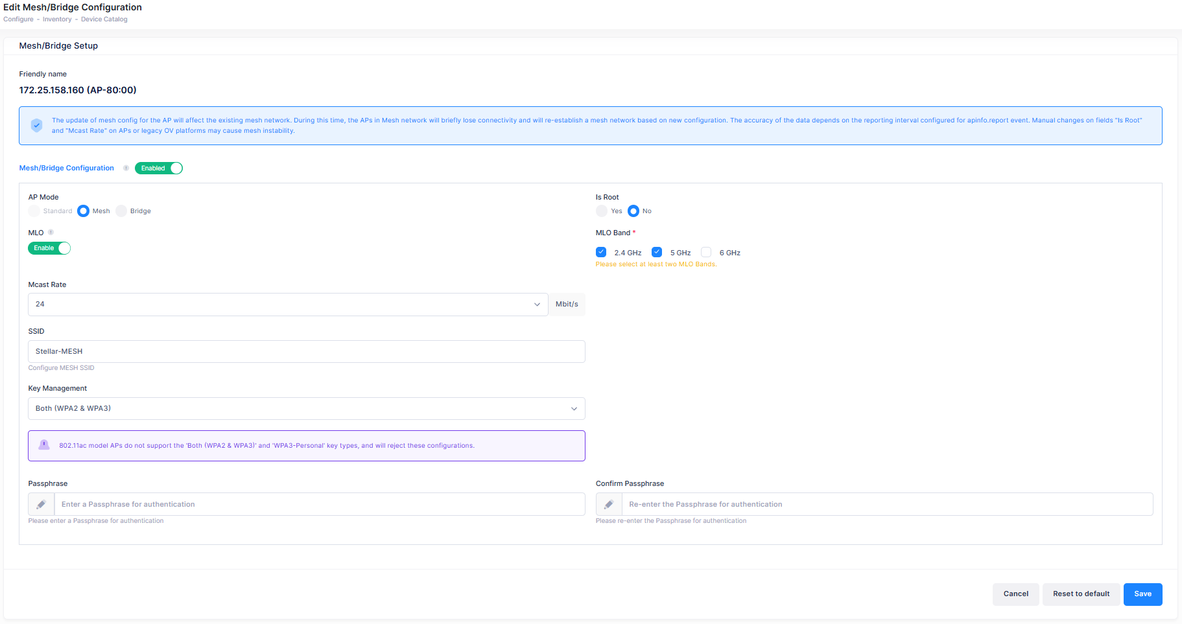Check the 6 GHz MLO band
The height and width of the screenshot is (624, 1182).
[x=706, y=253]
